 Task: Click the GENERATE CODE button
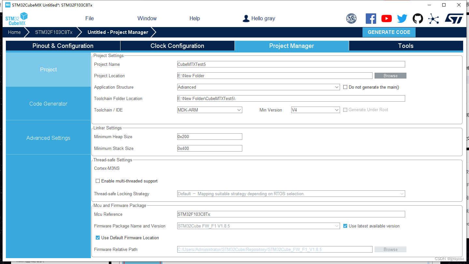click(x=389, y=32)
